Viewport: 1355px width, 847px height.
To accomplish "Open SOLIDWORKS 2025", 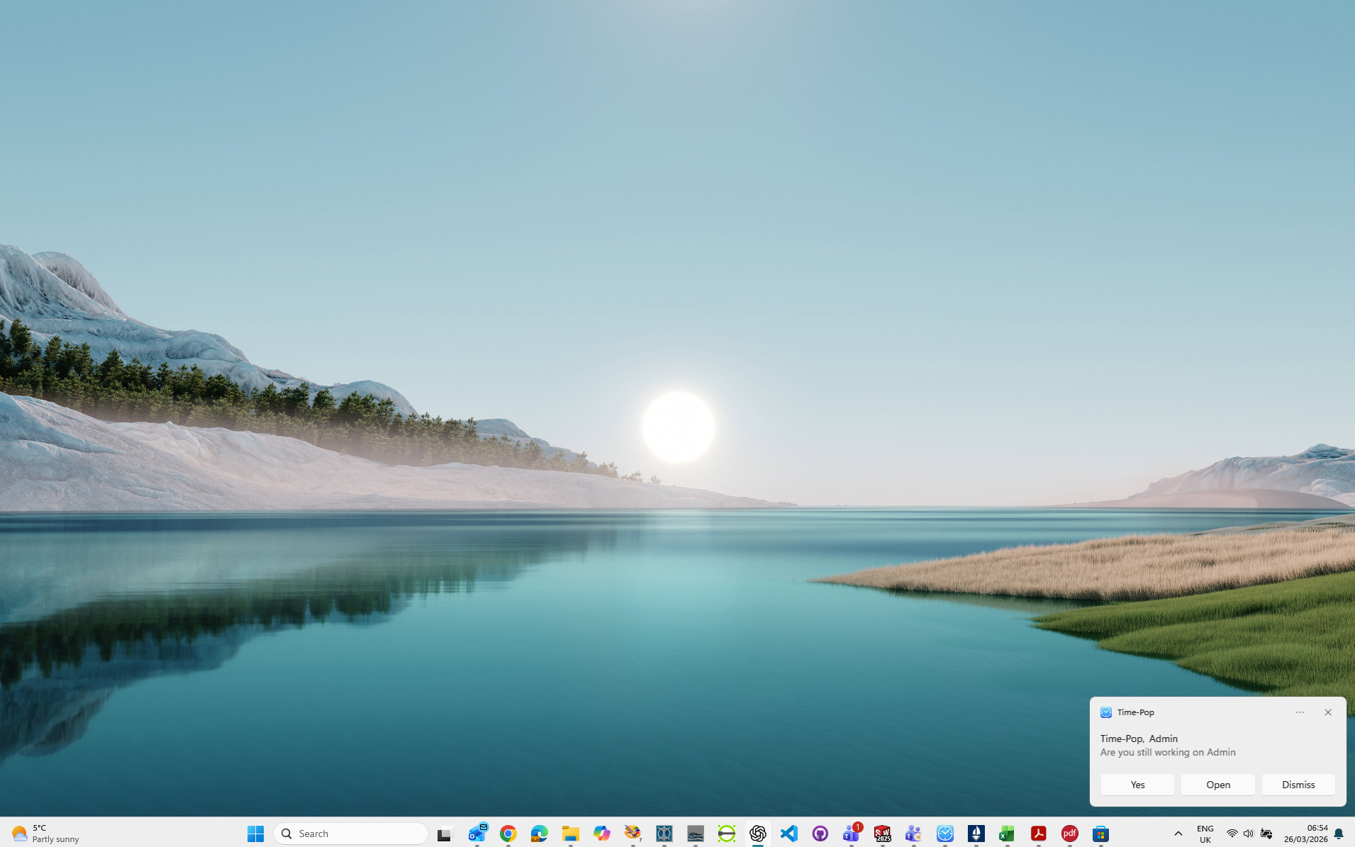I will pyautogui.click(x=883, y=834).
